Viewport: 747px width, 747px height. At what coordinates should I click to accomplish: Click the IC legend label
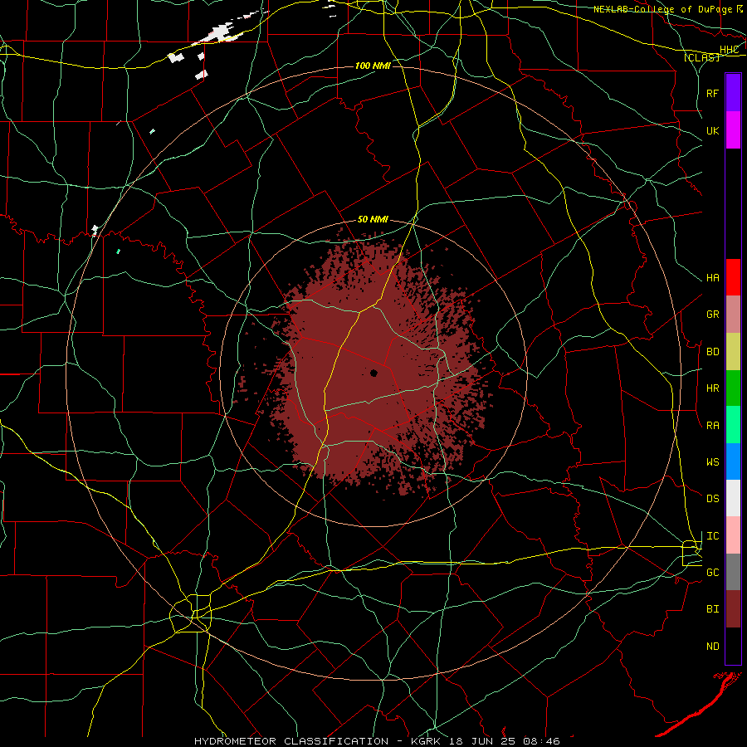point(712,536)
